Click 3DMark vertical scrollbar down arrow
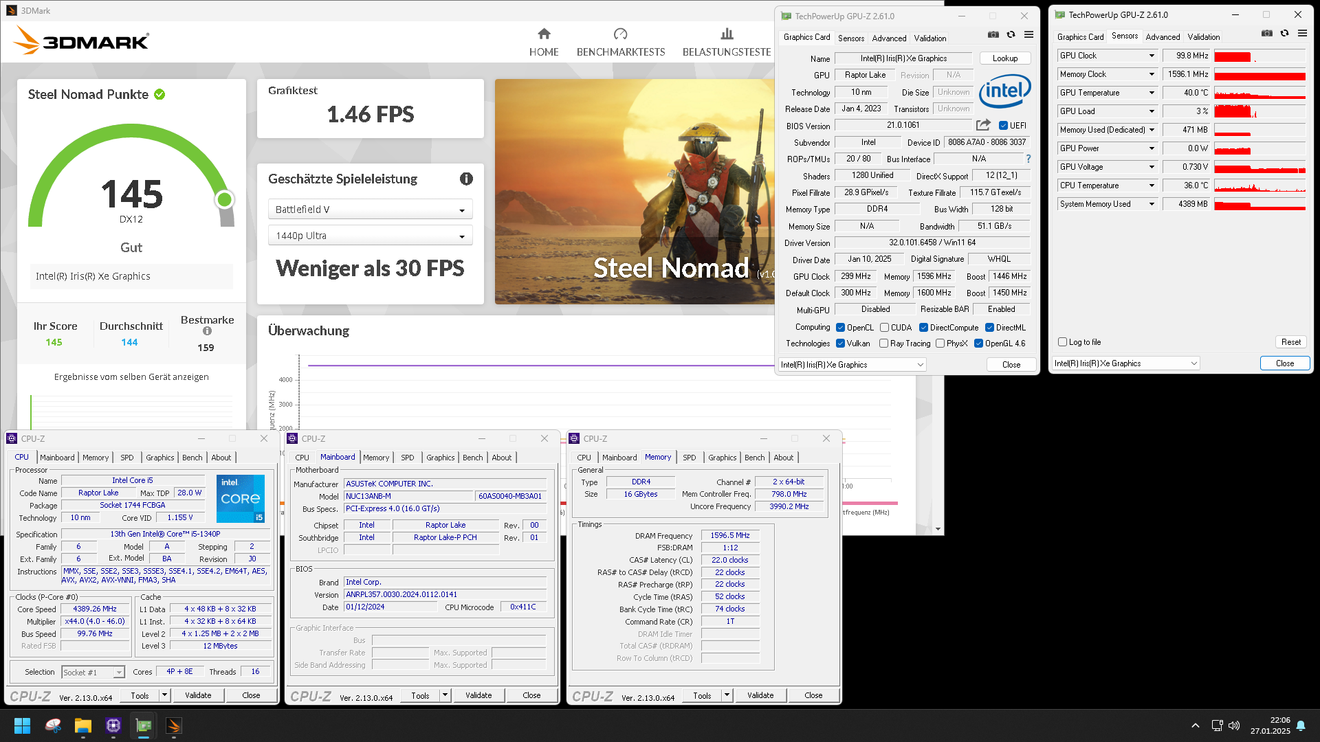1320x742 pixels. [938, 529]
